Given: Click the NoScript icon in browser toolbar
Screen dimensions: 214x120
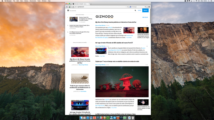Looking at the screenshot, I should tap(67, 7).
